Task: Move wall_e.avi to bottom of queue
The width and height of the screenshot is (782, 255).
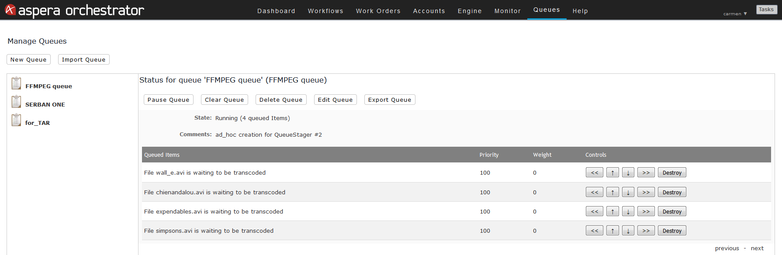Action: point(646,172)
